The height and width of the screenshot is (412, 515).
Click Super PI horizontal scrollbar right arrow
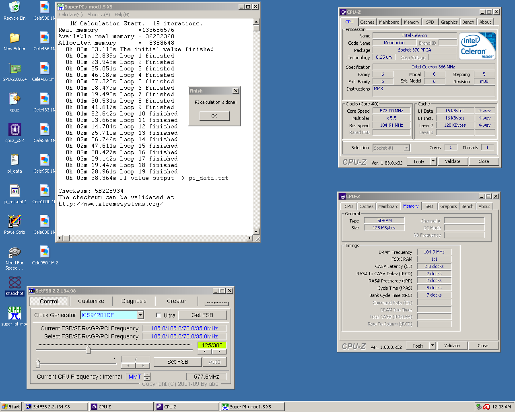point(250,238)
